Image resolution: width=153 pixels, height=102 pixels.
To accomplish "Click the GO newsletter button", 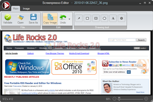I will click(x=129, y=72).
